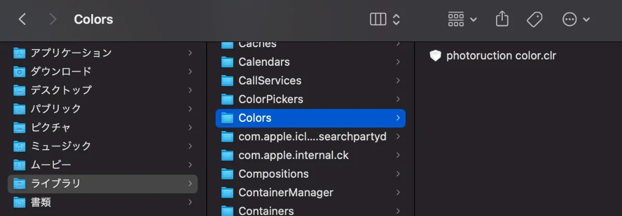Select the ContainerManager folder
This screenshot has height=216, width=622.
(286, 193)
